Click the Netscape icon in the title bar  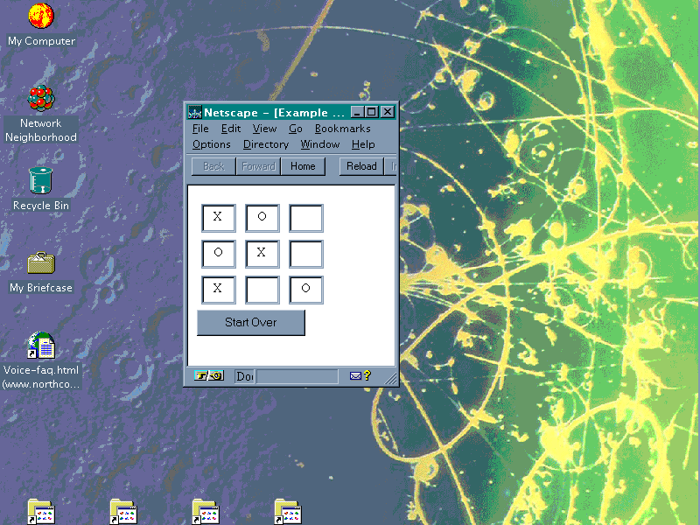(195, 112)
